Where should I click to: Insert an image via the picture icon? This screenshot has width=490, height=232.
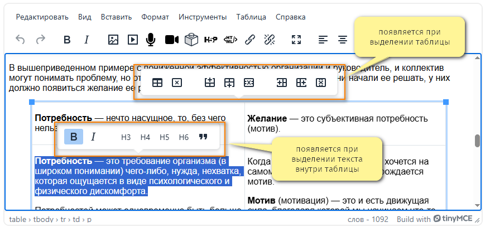pos(113,40)
